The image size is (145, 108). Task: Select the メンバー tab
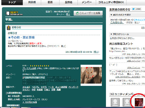click(87, 2)
